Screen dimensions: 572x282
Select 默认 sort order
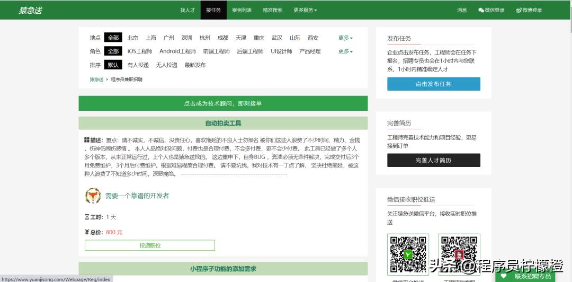113,65
